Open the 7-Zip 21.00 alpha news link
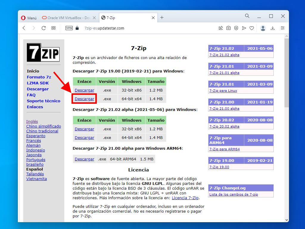The image size is (305, 229). click(224, 109)
